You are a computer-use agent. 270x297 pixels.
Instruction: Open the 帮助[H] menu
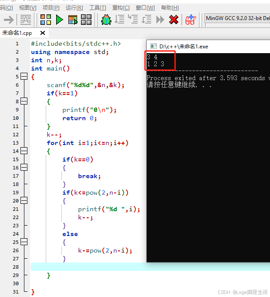tap(170, 8)
